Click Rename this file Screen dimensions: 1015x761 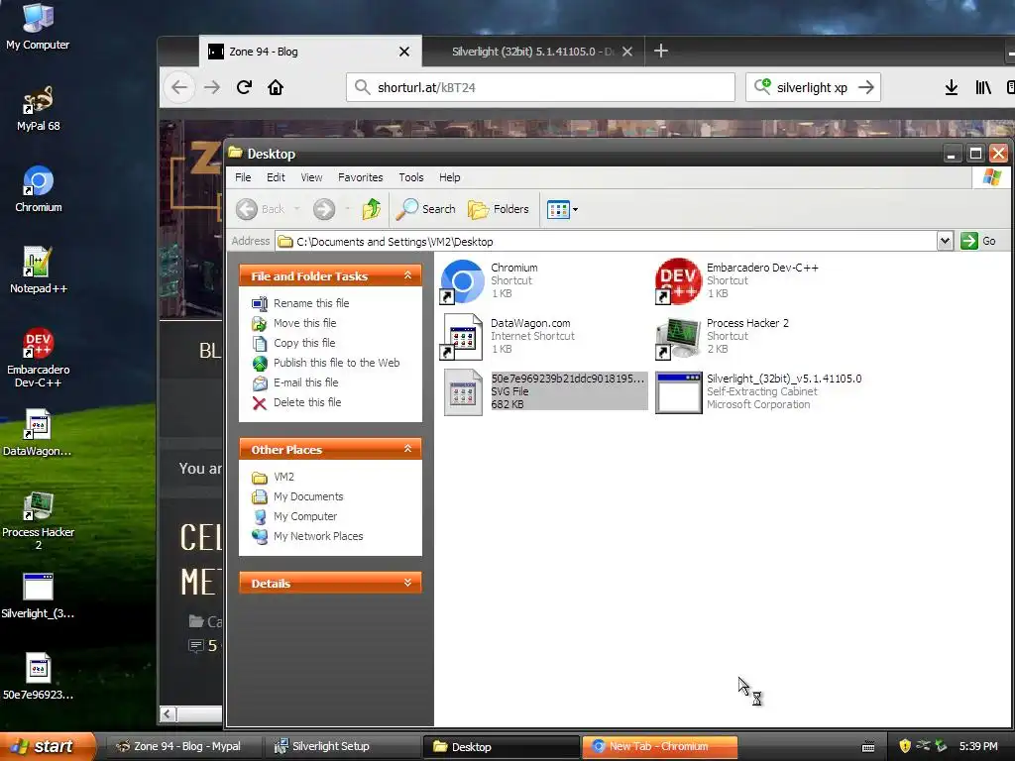point(310,303)
